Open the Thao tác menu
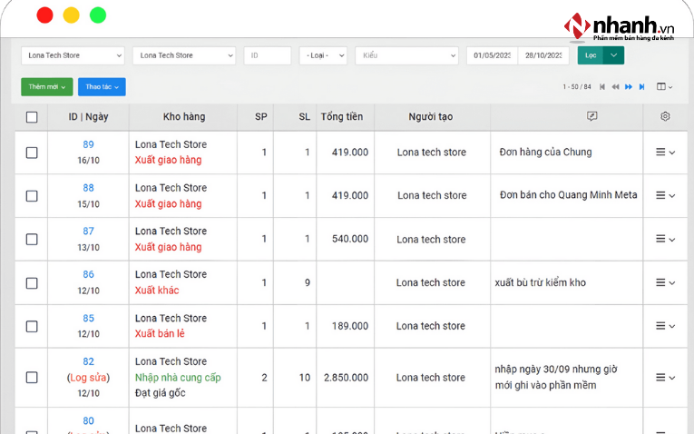The image size is (694, 434). [x=102, y=87]
